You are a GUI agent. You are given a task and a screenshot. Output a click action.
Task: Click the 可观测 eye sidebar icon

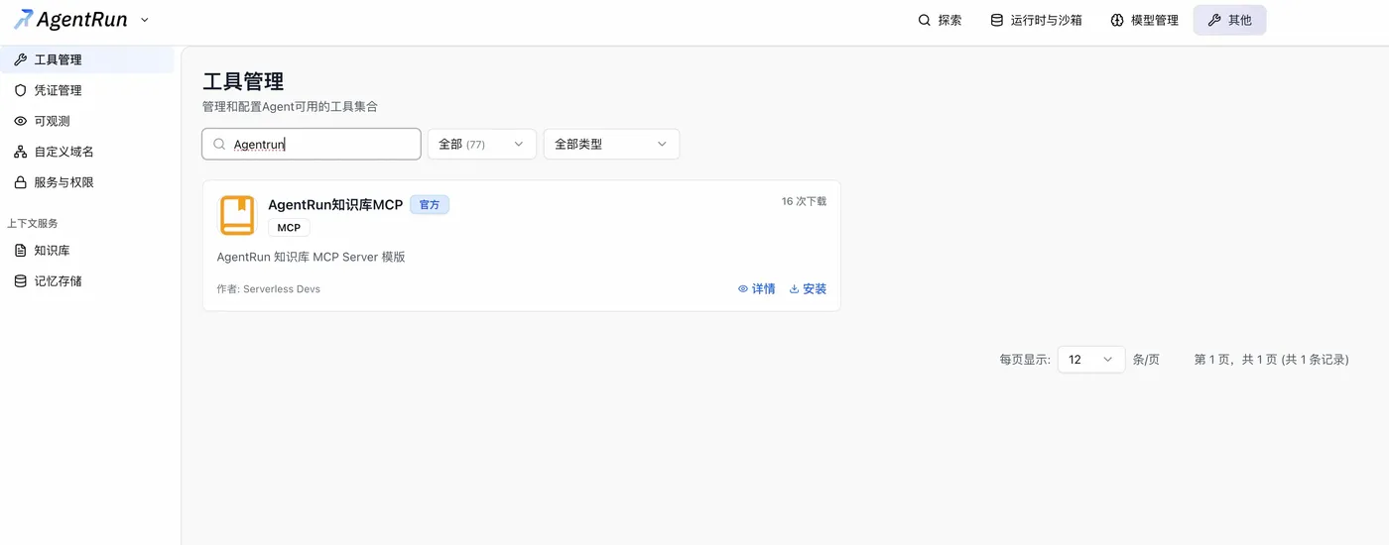tap(20, 121)
